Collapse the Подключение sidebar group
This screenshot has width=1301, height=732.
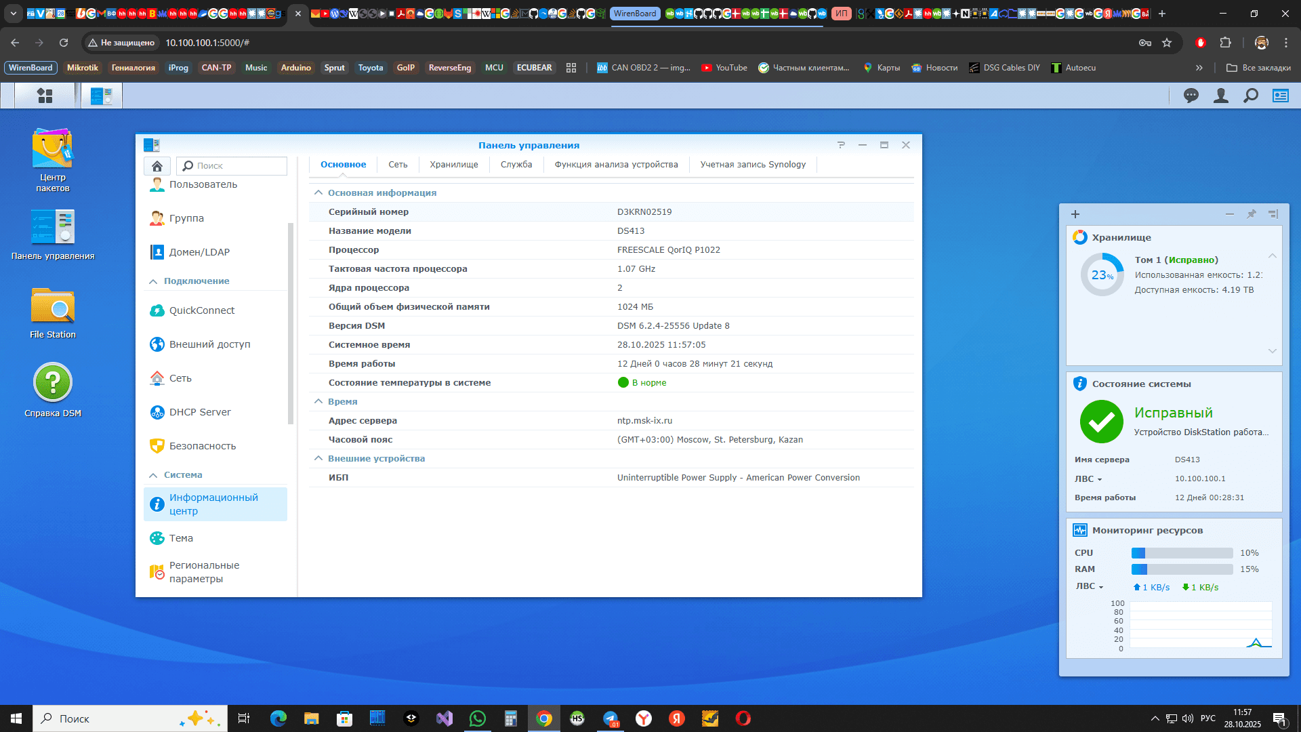(153, 281)
